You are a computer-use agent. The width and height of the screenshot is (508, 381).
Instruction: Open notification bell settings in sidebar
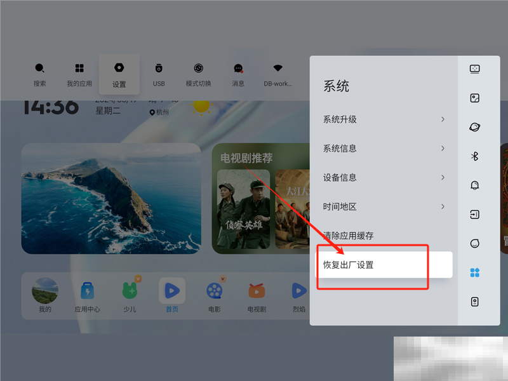pyautogui.click(x=474, y=185)
